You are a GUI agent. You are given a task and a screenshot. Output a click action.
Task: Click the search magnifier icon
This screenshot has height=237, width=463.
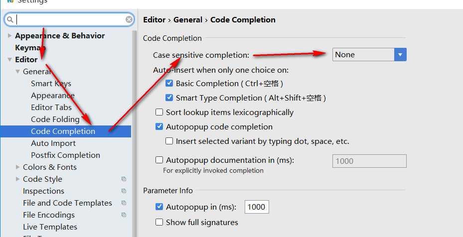[10, 19]
